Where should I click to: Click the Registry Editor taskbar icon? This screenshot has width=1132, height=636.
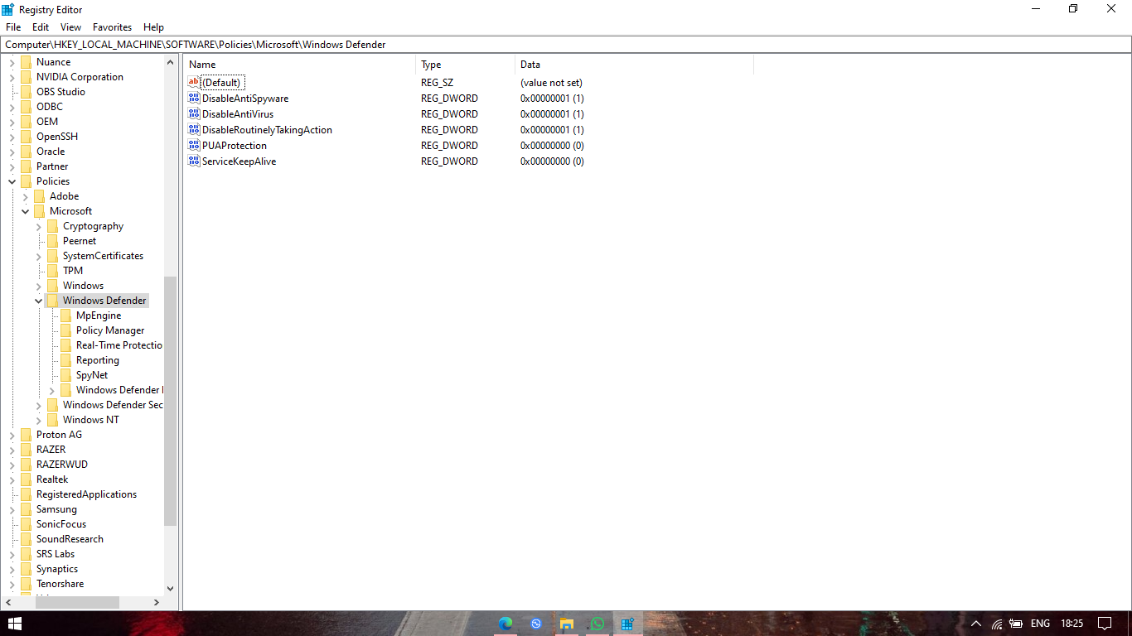tap(627, 624)
